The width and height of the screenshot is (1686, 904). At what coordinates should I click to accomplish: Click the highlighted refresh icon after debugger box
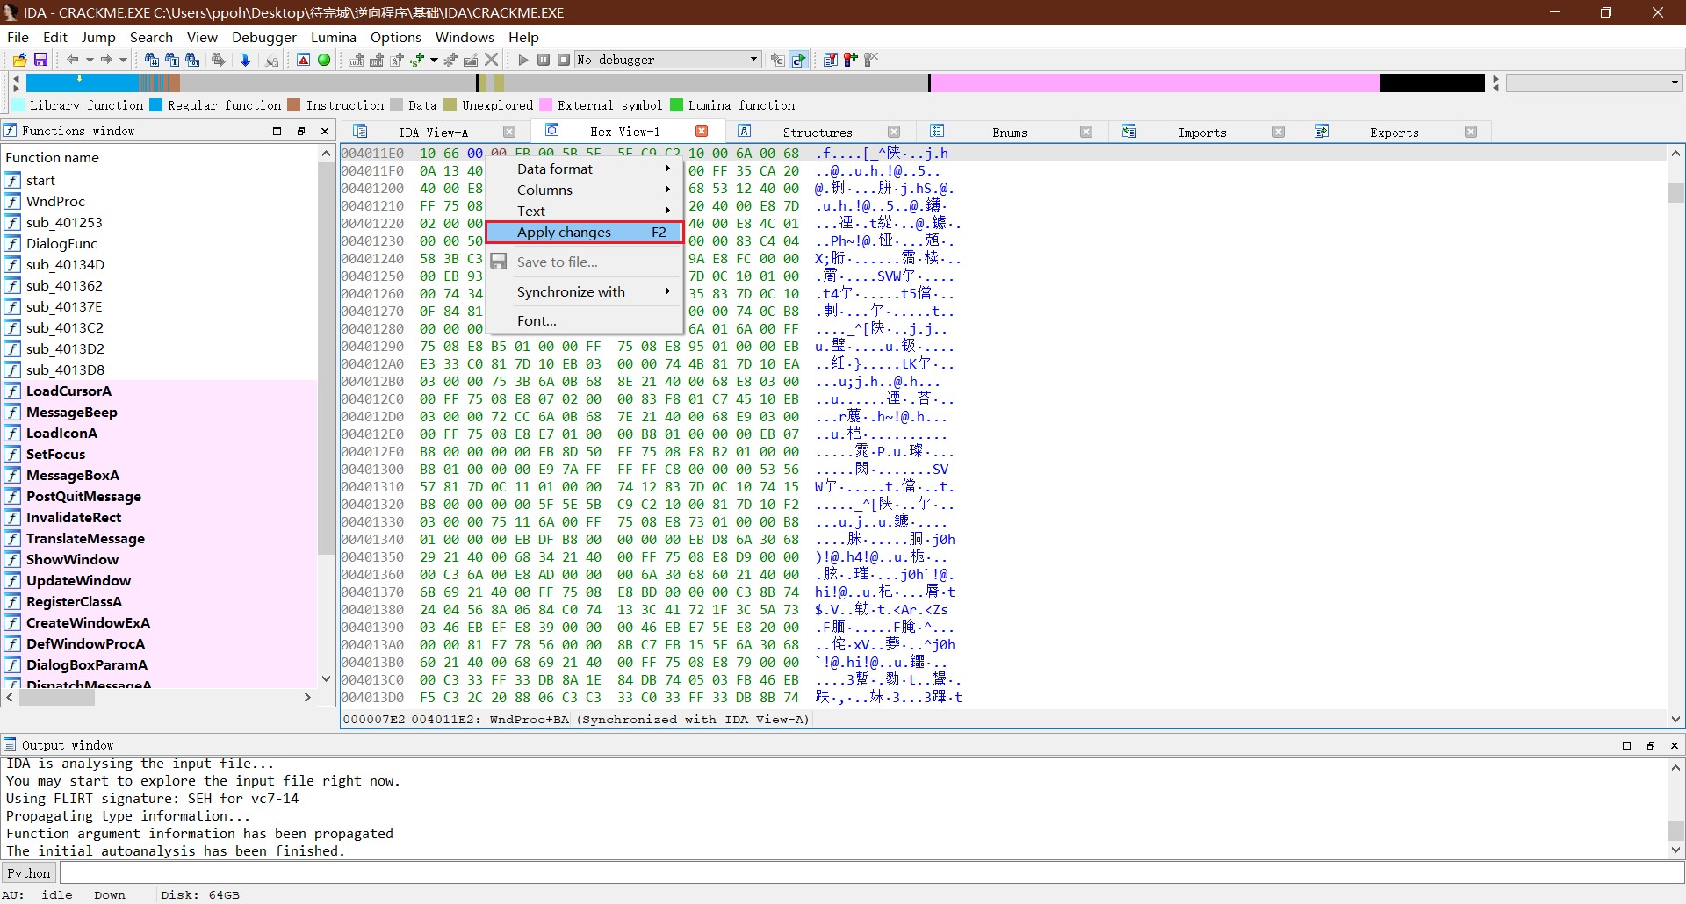[x=798, y=60]
